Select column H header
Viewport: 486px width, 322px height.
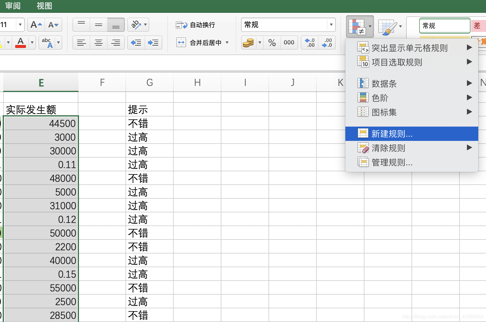click(197, 83)
